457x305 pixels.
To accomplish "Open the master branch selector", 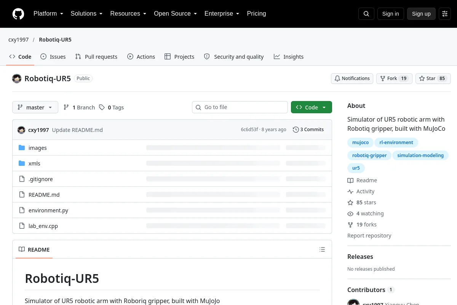I will pos(35,107).
